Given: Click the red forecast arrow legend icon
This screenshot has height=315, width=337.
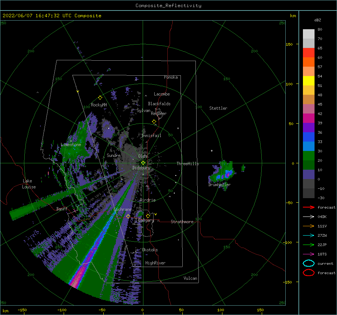Looking at the screenshot, I should point(309,207).
